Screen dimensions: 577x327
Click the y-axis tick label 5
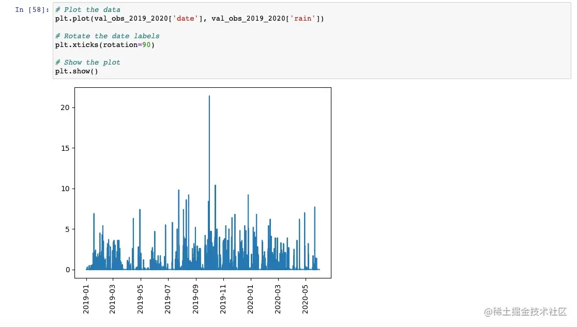67,229
